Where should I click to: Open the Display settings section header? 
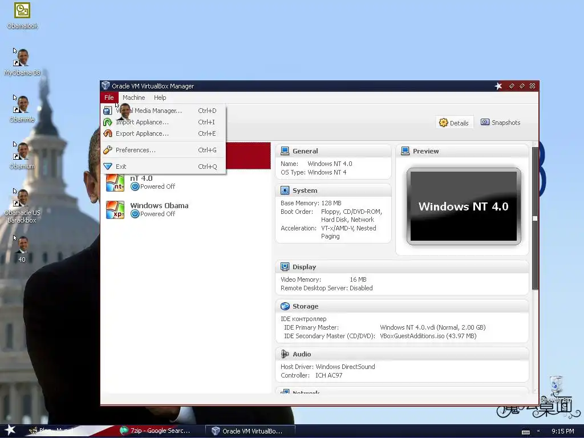click(x=402, y=267)
